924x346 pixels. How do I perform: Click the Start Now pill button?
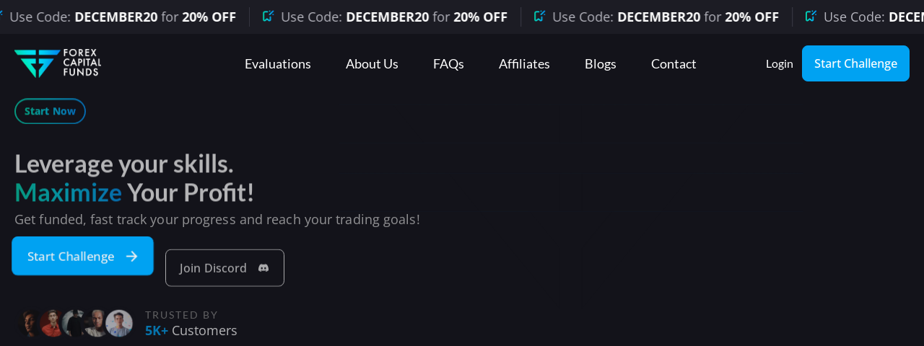(x=50, y=111)
